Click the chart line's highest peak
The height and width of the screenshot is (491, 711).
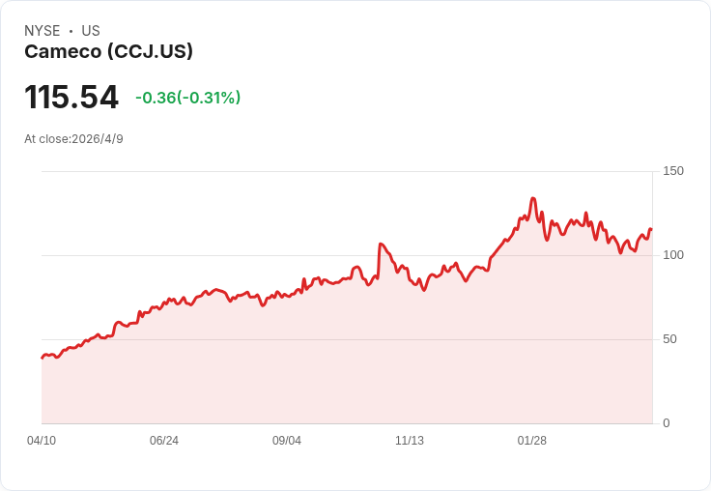533,199
